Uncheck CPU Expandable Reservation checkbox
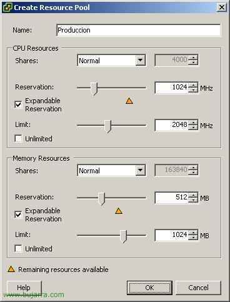 [18, 104]
